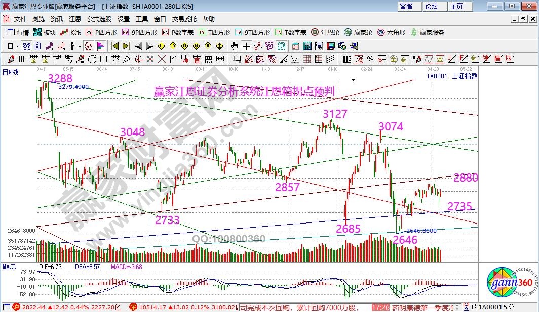539x312 pixels.
Task: Click the 客服 button in title bar
Action: (x=406, y=6)
